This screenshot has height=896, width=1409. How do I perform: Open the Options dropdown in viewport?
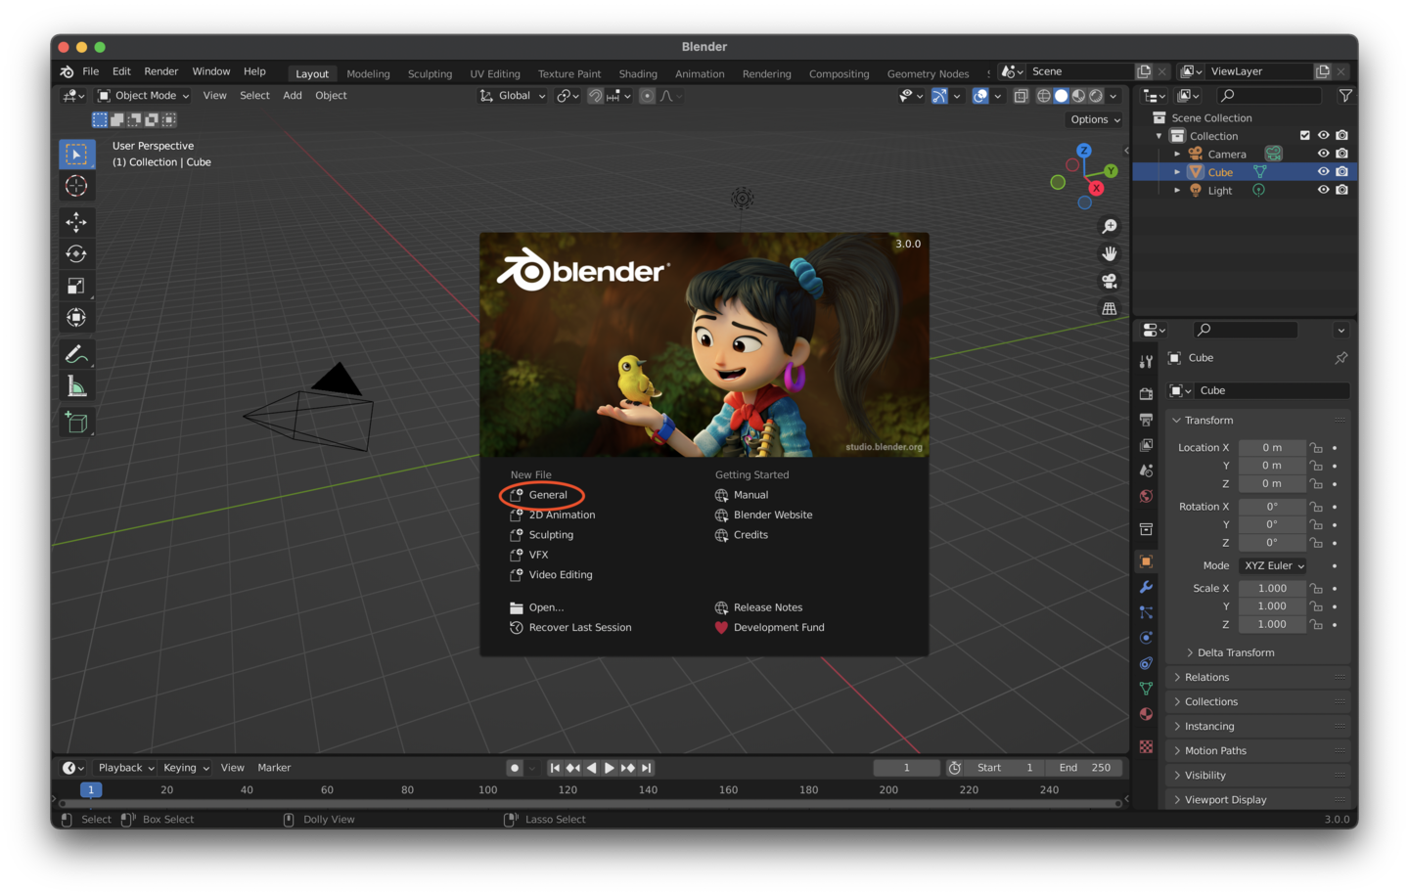[x=1095, y=119]
